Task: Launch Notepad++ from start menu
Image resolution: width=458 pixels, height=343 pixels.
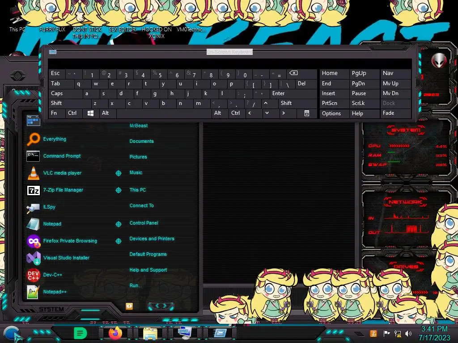Action: click(47, 292)
